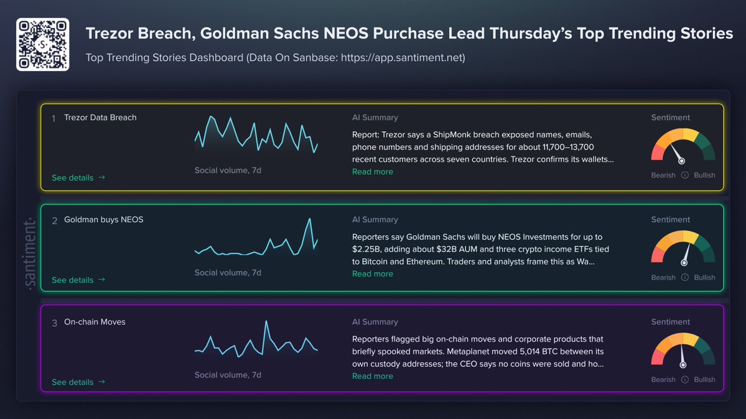This screenshot has height=419, width=746.
Task: Click the arrow next to On-chain Moves See details
Action: click(x=101, y=382)
